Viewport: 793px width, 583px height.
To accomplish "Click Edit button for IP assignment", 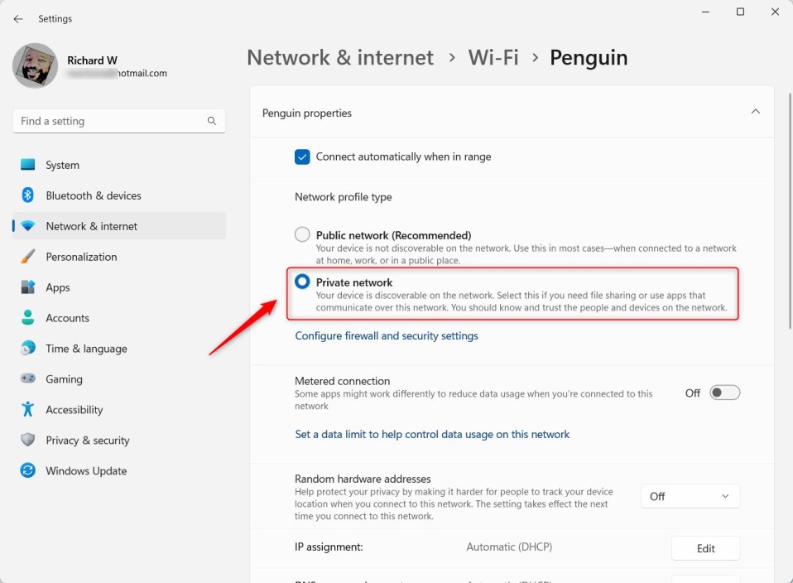I will (705, 547).
